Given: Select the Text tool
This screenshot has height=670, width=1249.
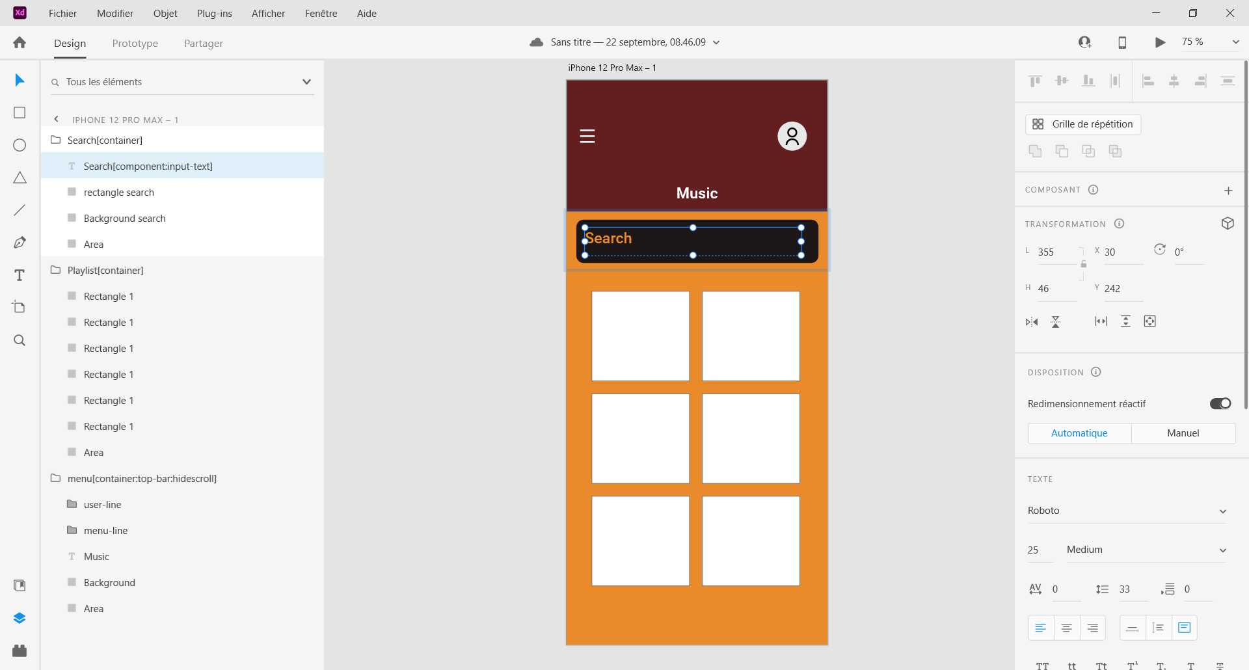Looking at the screenshot, I should [x=20, y=275].
